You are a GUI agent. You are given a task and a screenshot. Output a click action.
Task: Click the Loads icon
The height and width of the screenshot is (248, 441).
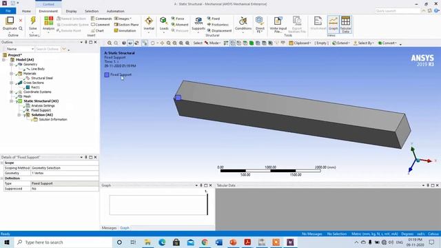click(x=164, y=21)
